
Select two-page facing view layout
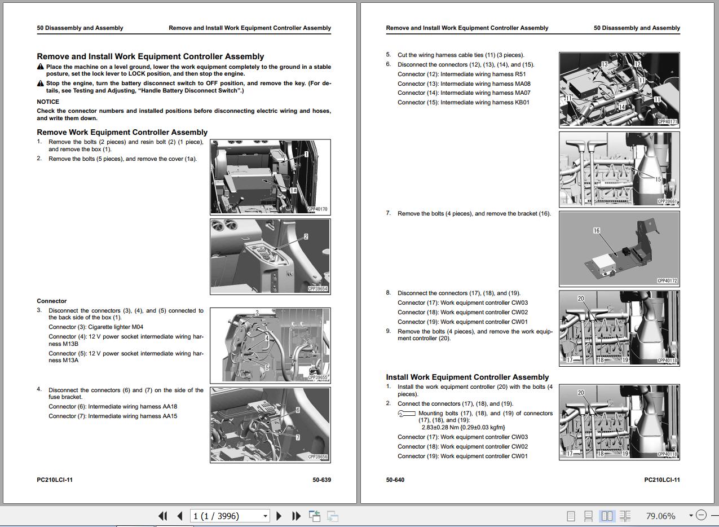coord(607,516)
